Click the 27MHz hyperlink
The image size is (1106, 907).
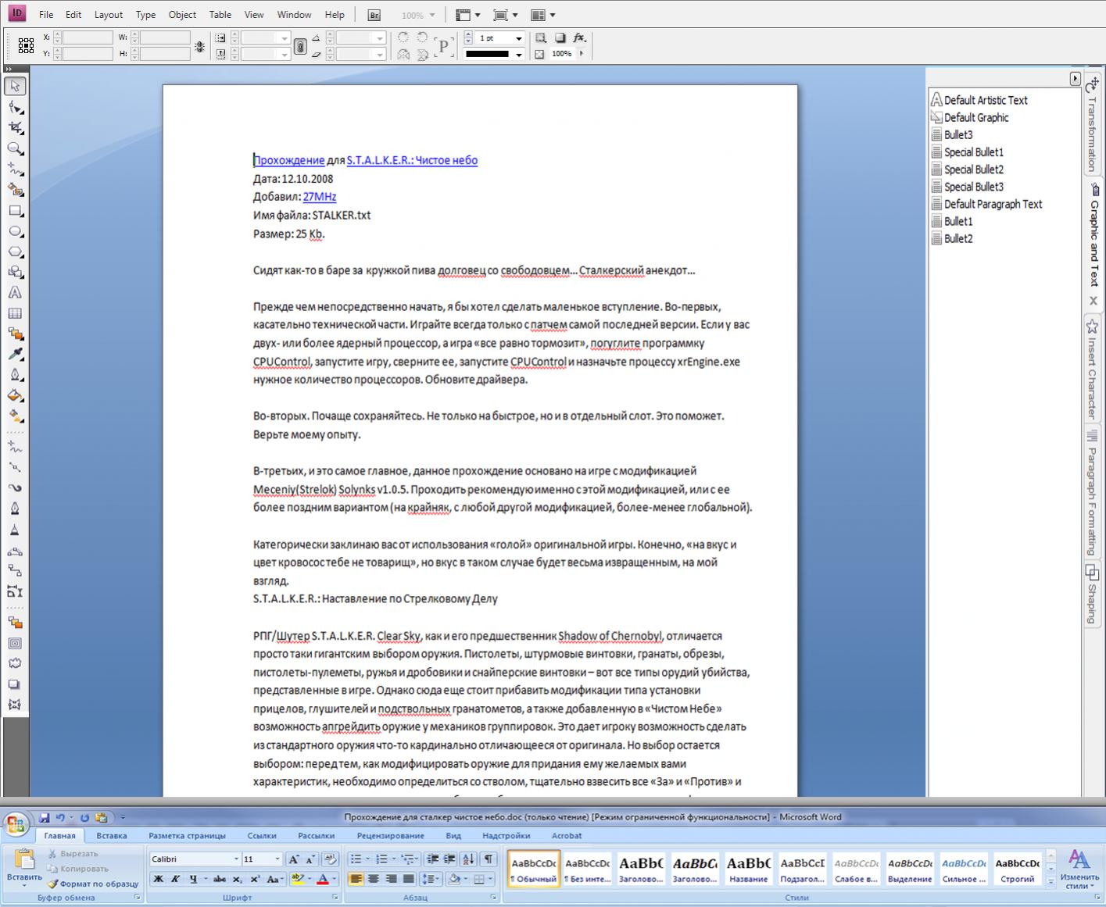click(320, 197)
